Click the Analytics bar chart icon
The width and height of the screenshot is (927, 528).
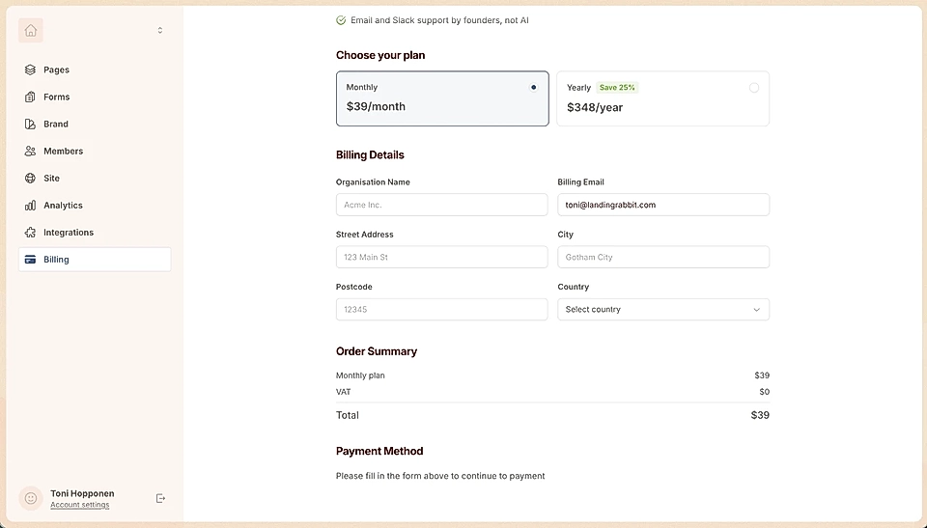point(30,206)
